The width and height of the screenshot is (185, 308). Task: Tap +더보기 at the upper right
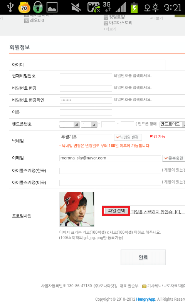(x=156, y=18)
